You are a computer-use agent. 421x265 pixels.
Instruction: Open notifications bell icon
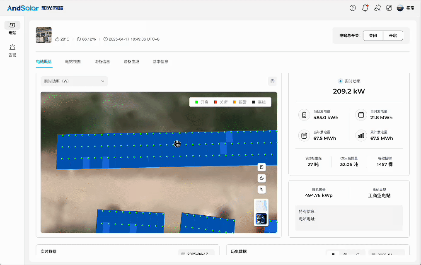365,8
